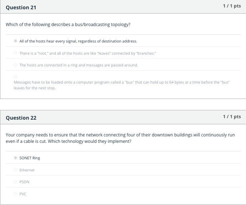Click Question 22's 1 / 1 pts score
246x205 pixels.
tap(232, 116)
